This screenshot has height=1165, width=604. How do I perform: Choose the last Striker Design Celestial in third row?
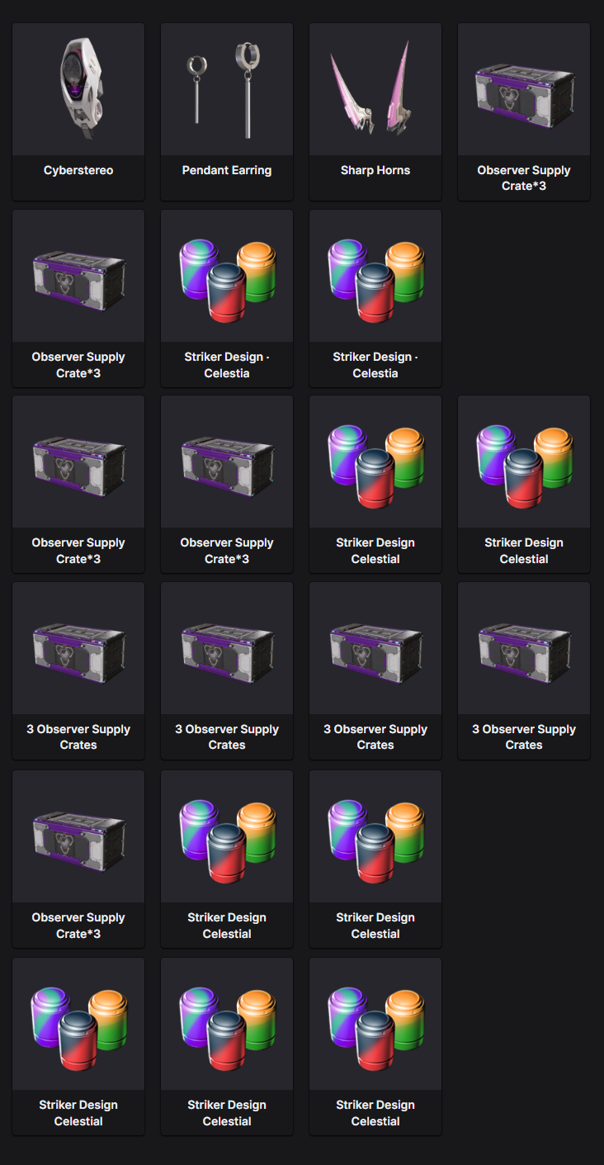[524, 484]
